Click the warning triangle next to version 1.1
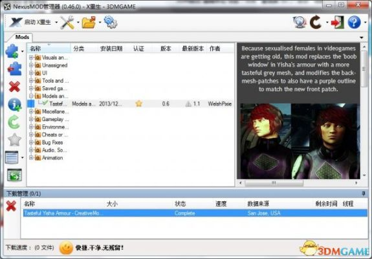372x259 pixels. [x=188, y=104]
